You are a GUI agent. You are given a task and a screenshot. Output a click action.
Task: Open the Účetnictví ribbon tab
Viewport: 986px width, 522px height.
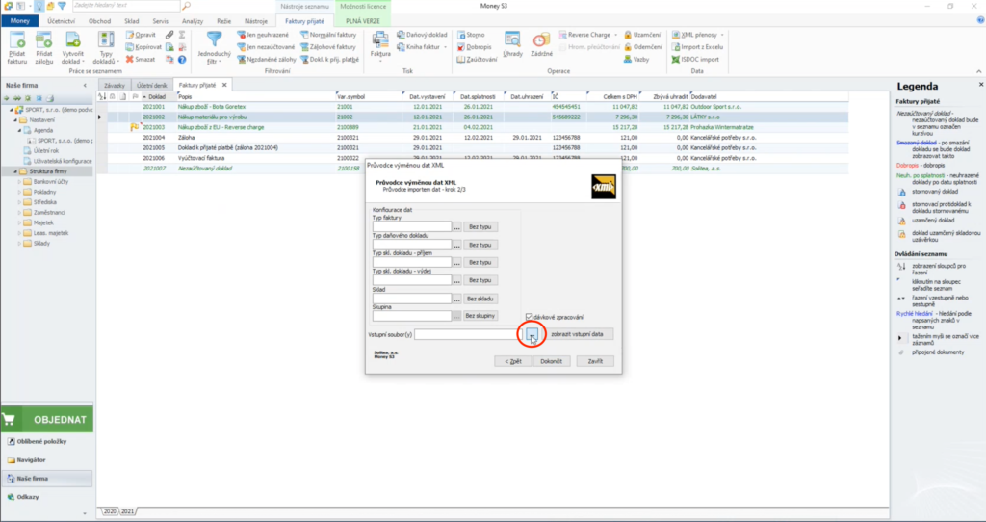(x=62, y=21)
